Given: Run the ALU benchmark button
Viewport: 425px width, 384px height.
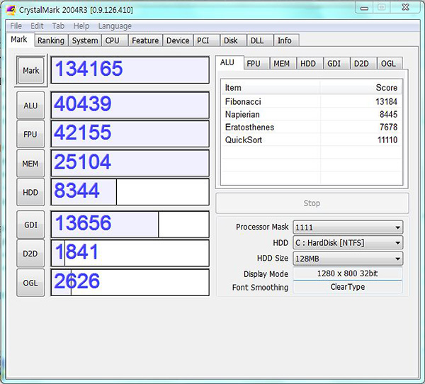Looking at the screenshot, I should pyautogui.click(x=30, y=106).
